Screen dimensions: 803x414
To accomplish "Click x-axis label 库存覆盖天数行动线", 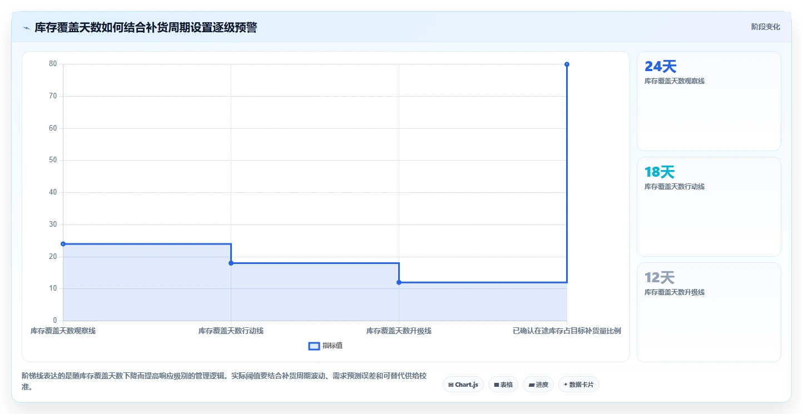I will pos(231,331).
